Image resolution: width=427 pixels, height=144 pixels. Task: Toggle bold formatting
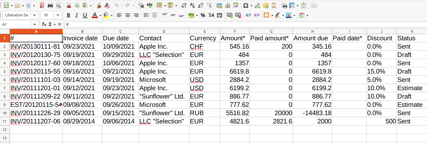tap(69, 15)
